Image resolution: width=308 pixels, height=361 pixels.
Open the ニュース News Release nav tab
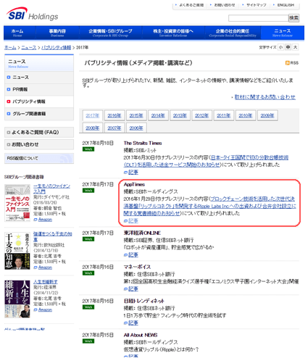pos(283,33)
